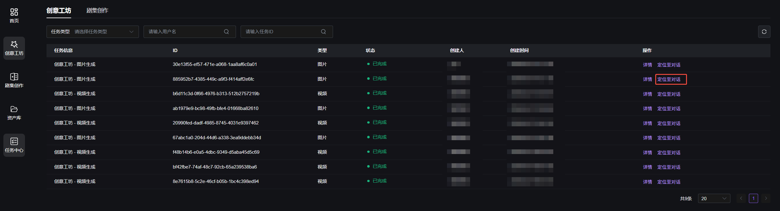The height and width of the screenshot is (211, 780).
Task: Click 定位至对话 for task 885952b7
Action: (x=669, y=79)
